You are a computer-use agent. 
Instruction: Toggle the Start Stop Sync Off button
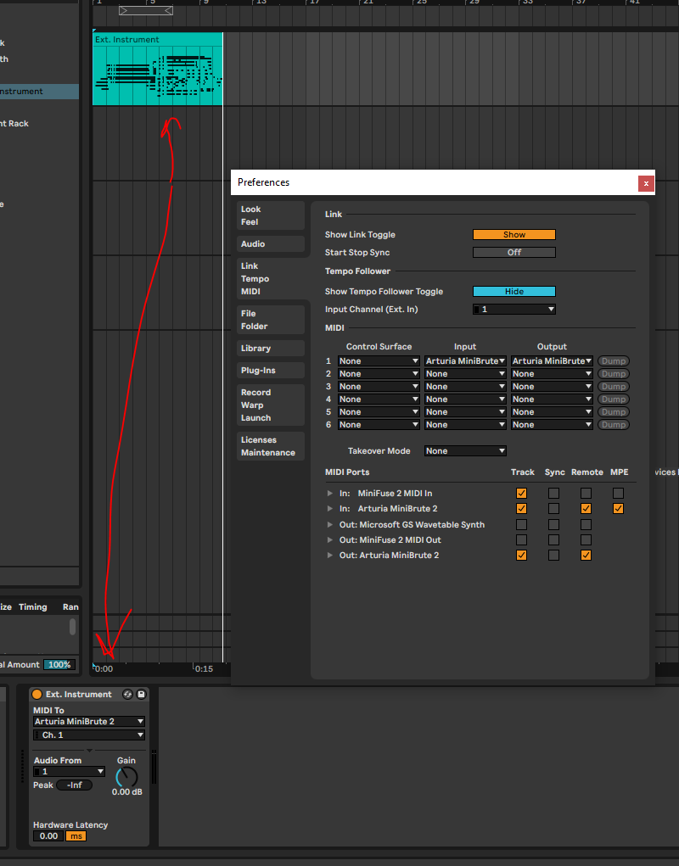514,253
